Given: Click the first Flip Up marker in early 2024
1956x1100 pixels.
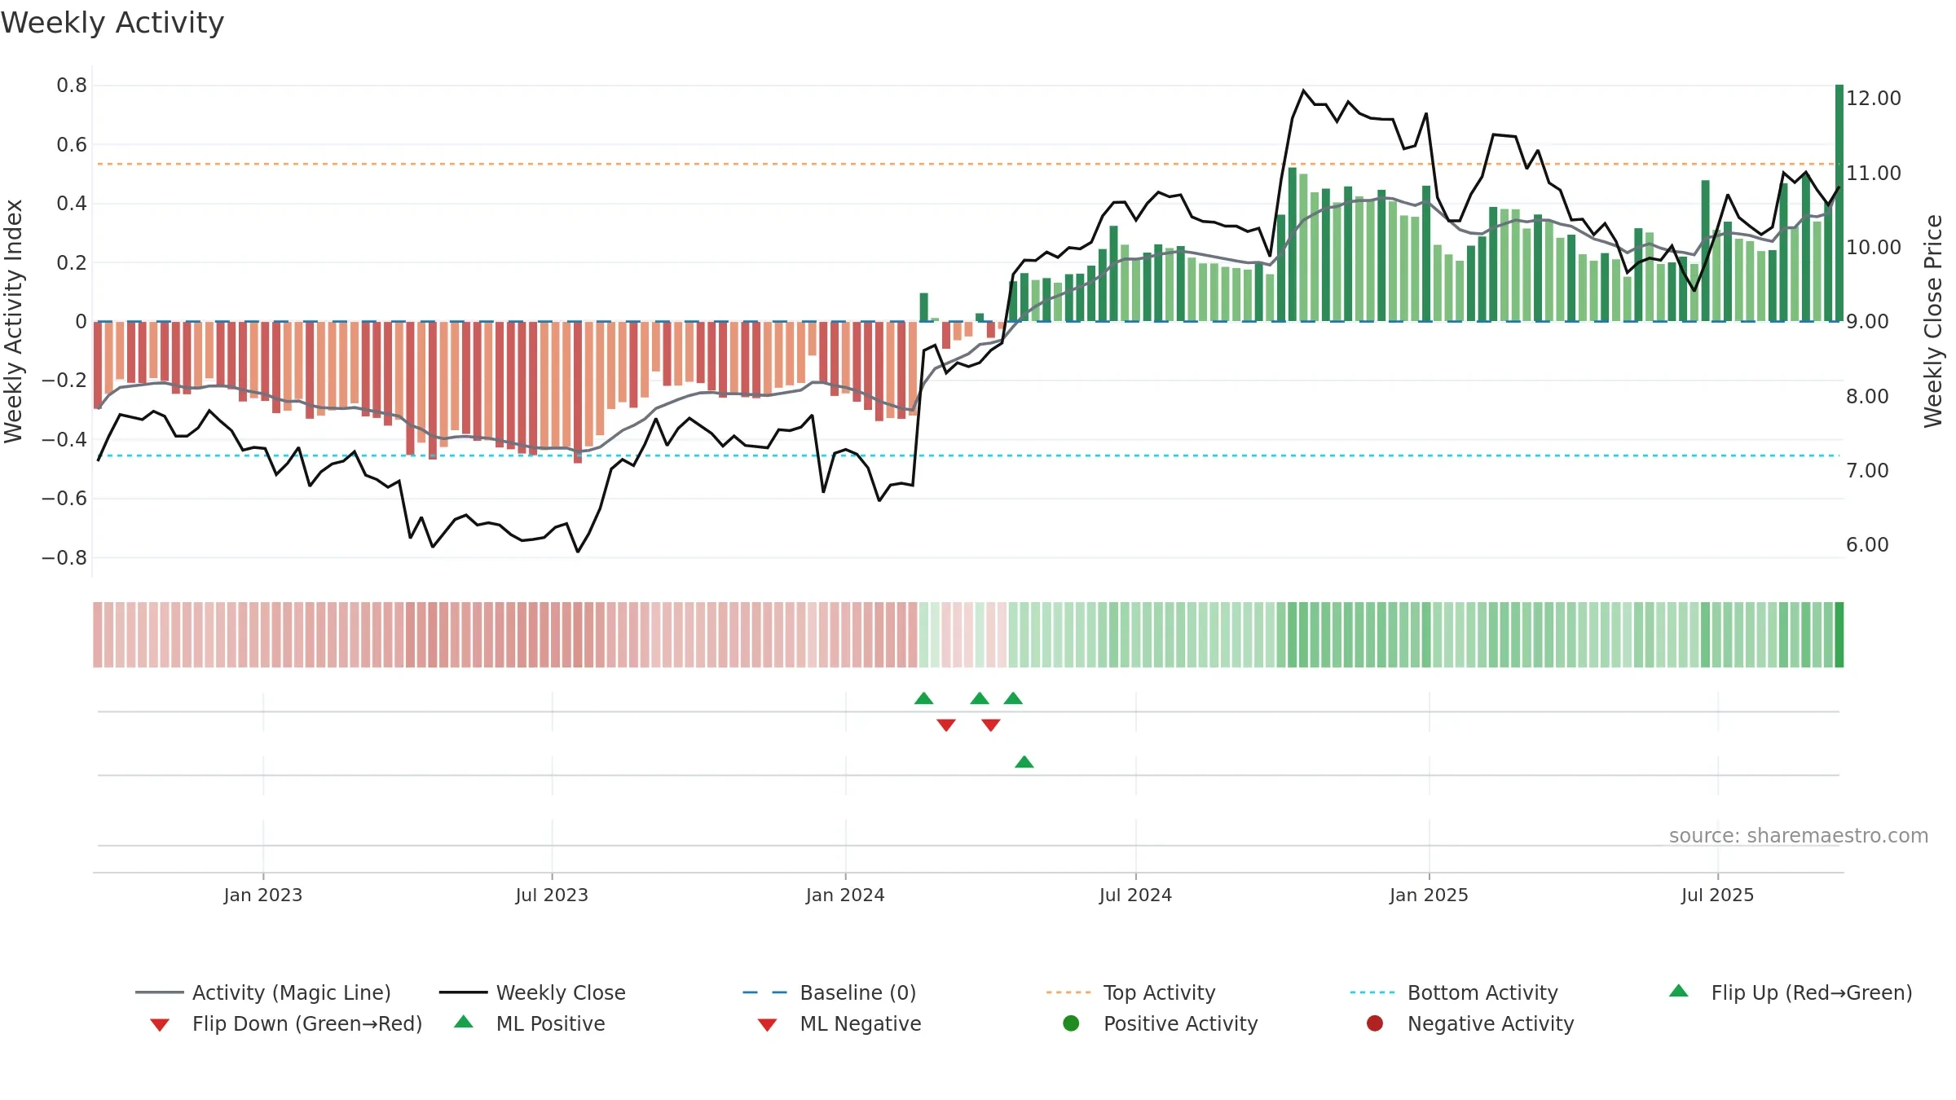Looking at the screenshot, I should tap(923, 698).
